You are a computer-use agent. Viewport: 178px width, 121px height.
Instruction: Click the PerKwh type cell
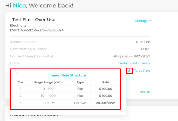[80, 103]
